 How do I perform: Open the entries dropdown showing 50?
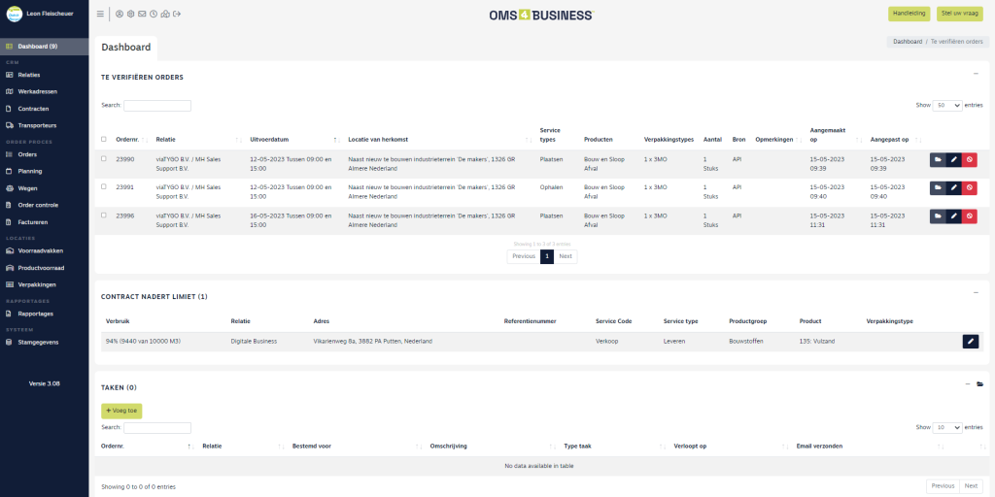pyautogui.click(x=947, y=105)
